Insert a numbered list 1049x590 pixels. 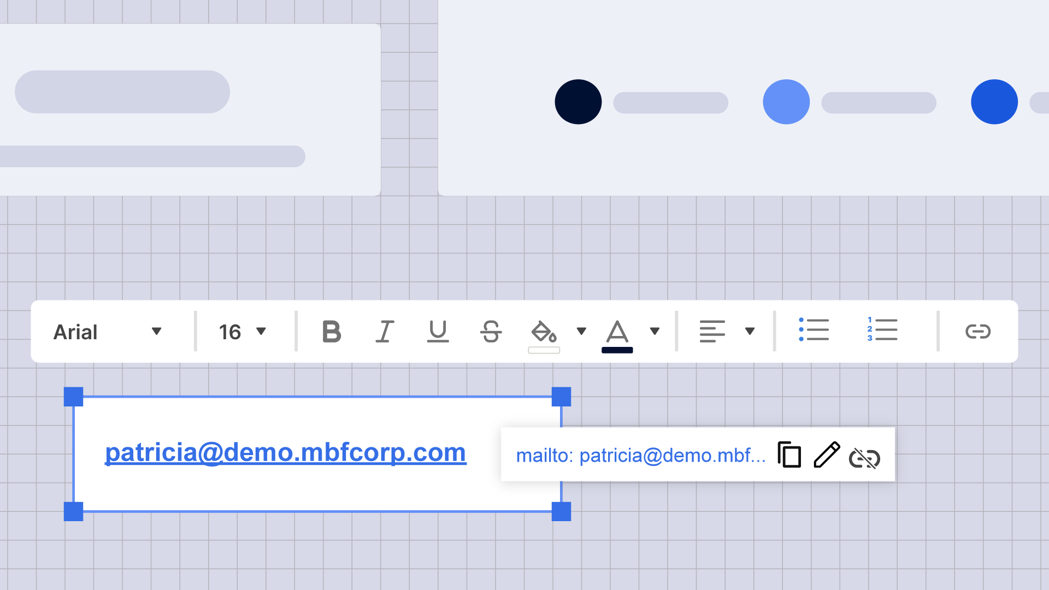click(x=882, y=330)
